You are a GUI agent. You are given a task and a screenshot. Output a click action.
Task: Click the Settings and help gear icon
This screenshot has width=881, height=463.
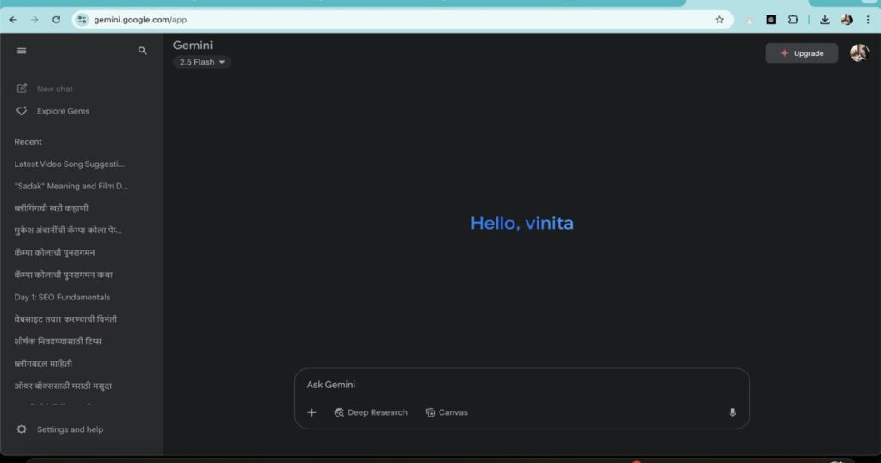(22, 429)
